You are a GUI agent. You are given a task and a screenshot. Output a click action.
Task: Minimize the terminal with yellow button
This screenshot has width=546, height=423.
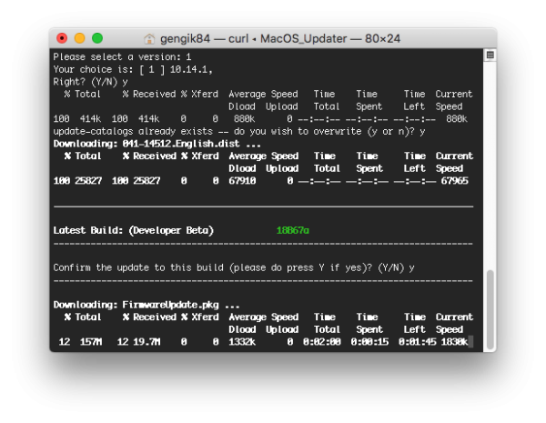pos(80,38)
